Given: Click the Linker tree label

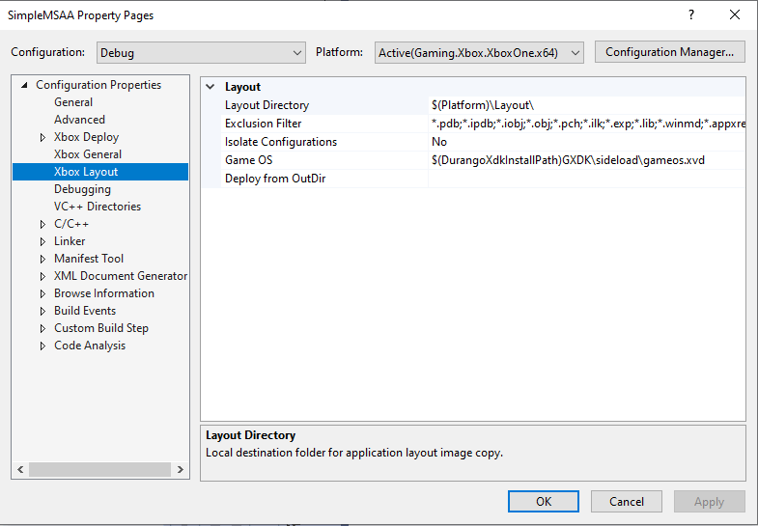Looking at the screenshot, I should point(70,241).
